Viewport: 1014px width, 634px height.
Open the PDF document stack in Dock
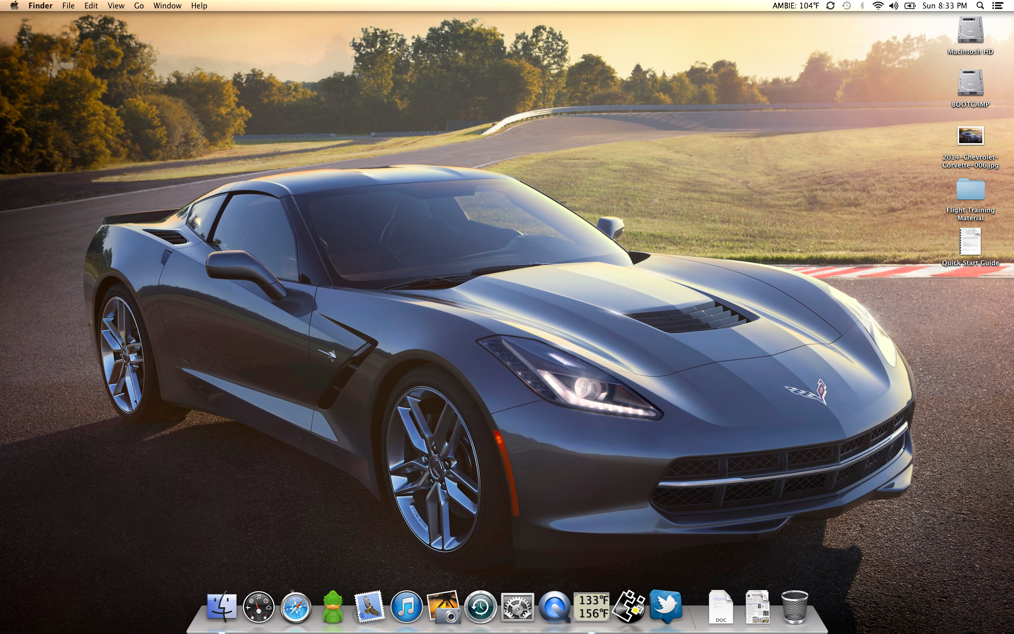(758, 607)
